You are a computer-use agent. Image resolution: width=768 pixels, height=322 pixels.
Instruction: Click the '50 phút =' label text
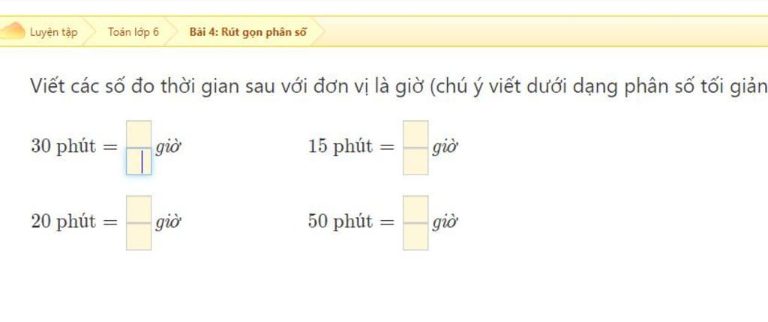coord(351,222)
